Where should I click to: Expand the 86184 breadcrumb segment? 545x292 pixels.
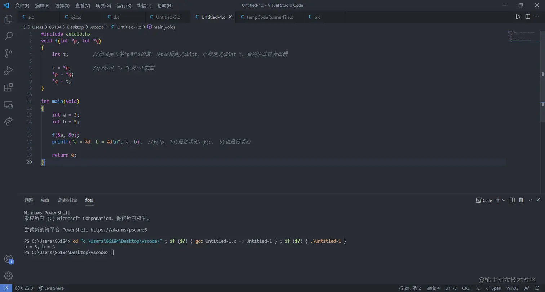click(x=55, y=27)
